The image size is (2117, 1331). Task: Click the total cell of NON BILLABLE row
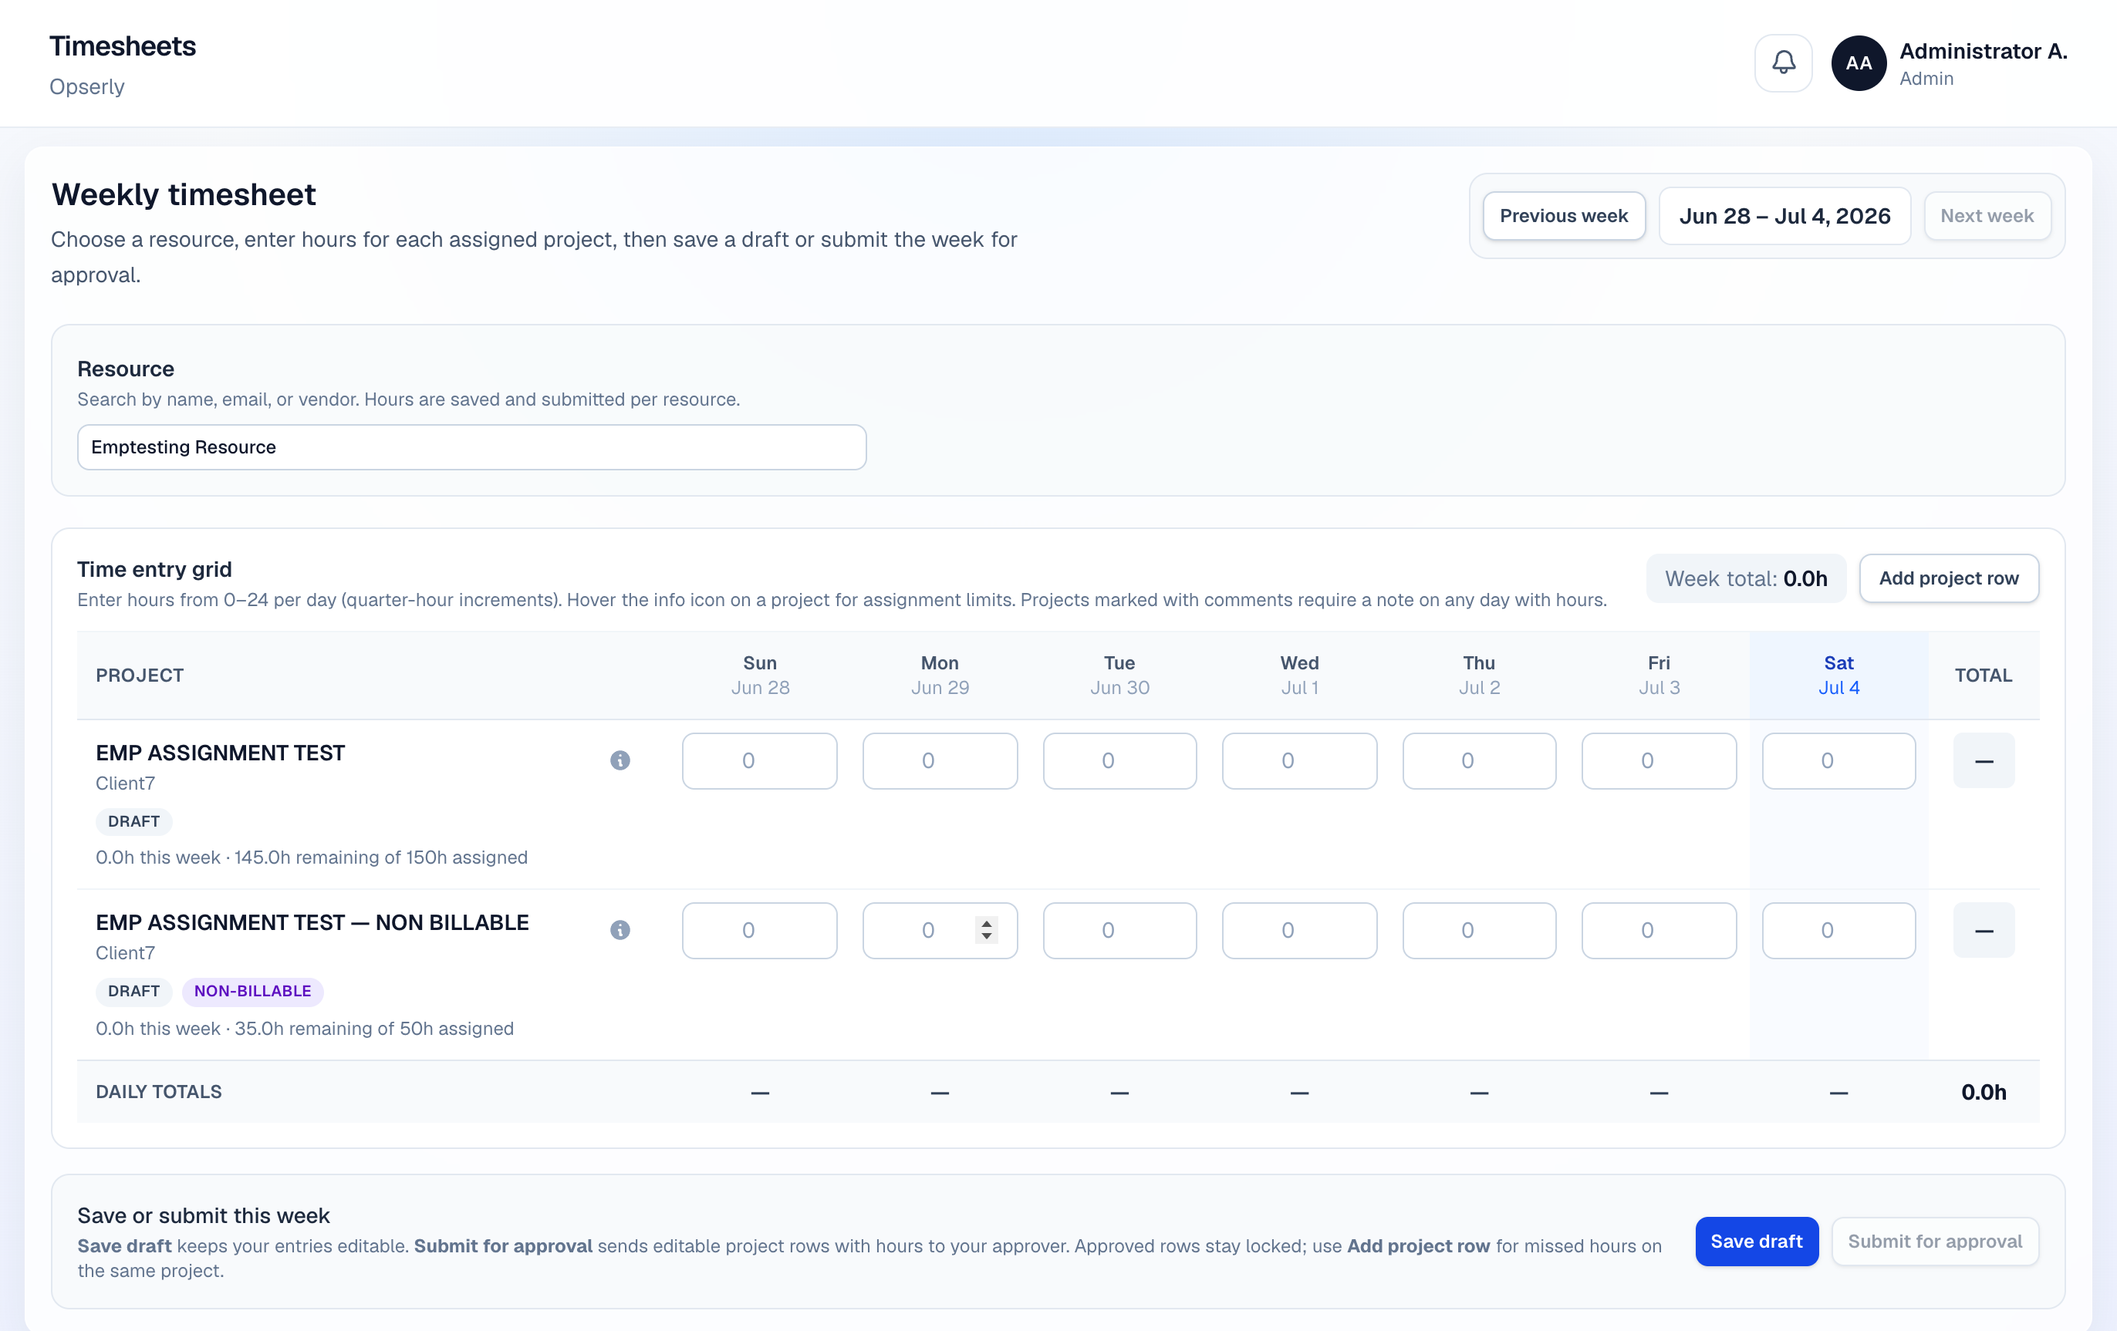[x=1984, y=930]
